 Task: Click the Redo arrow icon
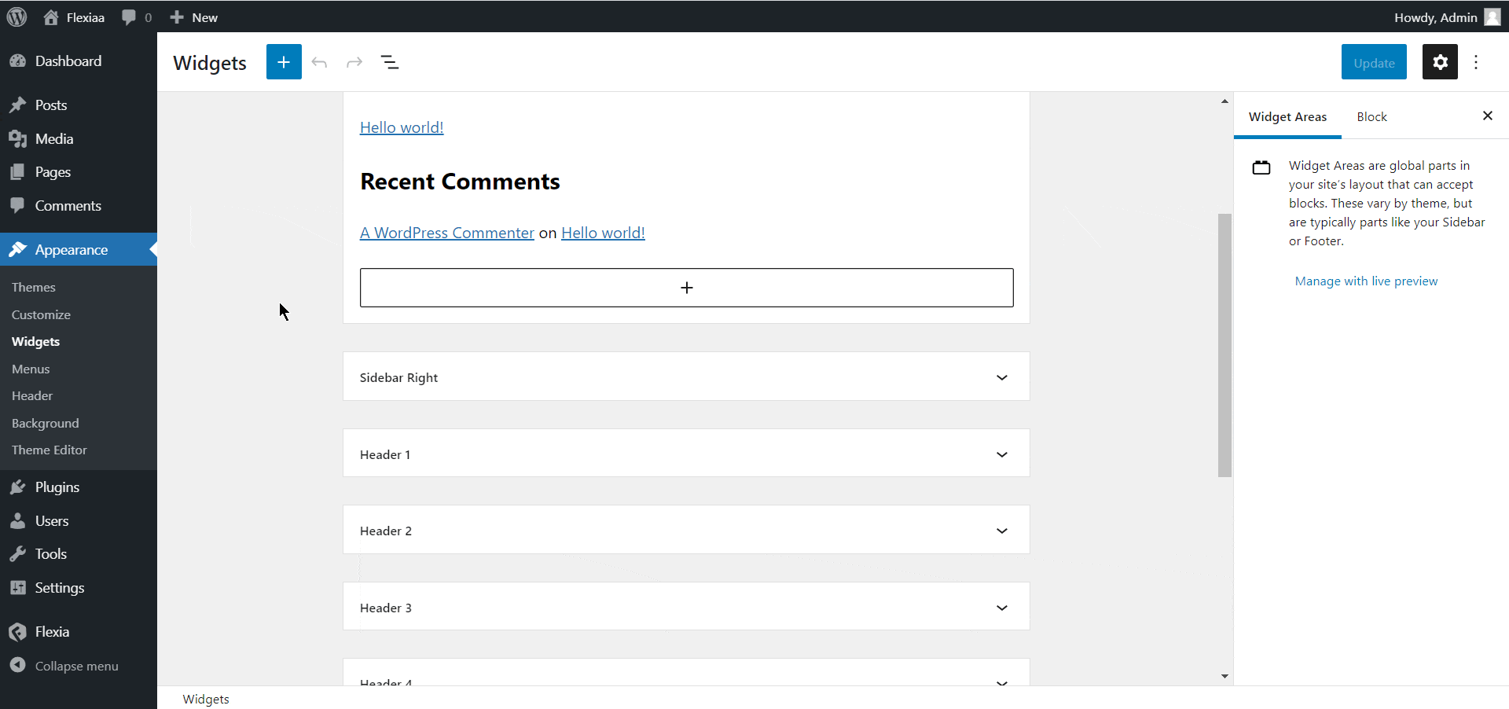pos(354,62)
